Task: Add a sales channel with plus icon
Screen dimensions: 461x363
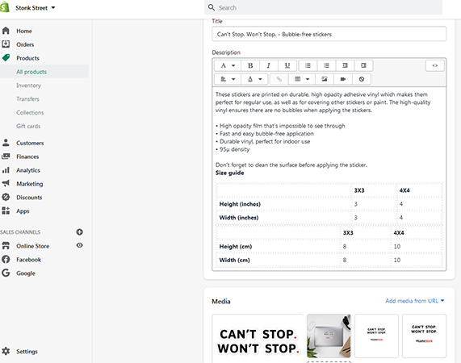Action: (x=79, y=232)
